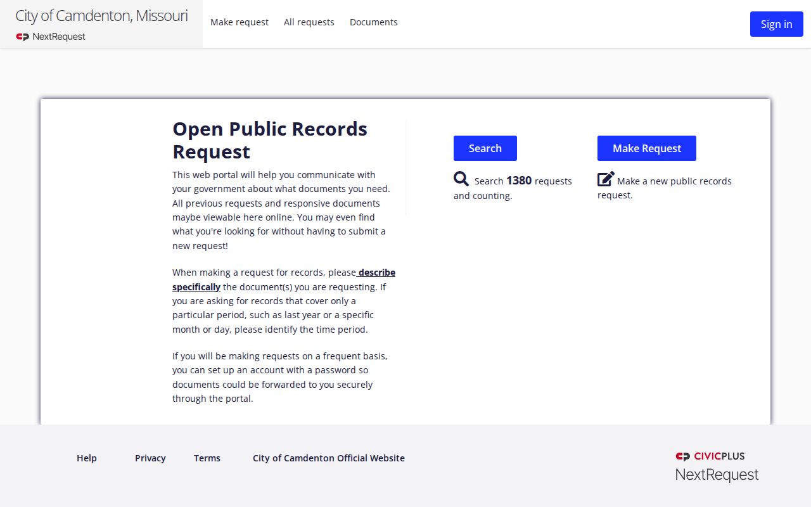
Task: Click the Open Public Records Request heading
Action: [270, 140]
